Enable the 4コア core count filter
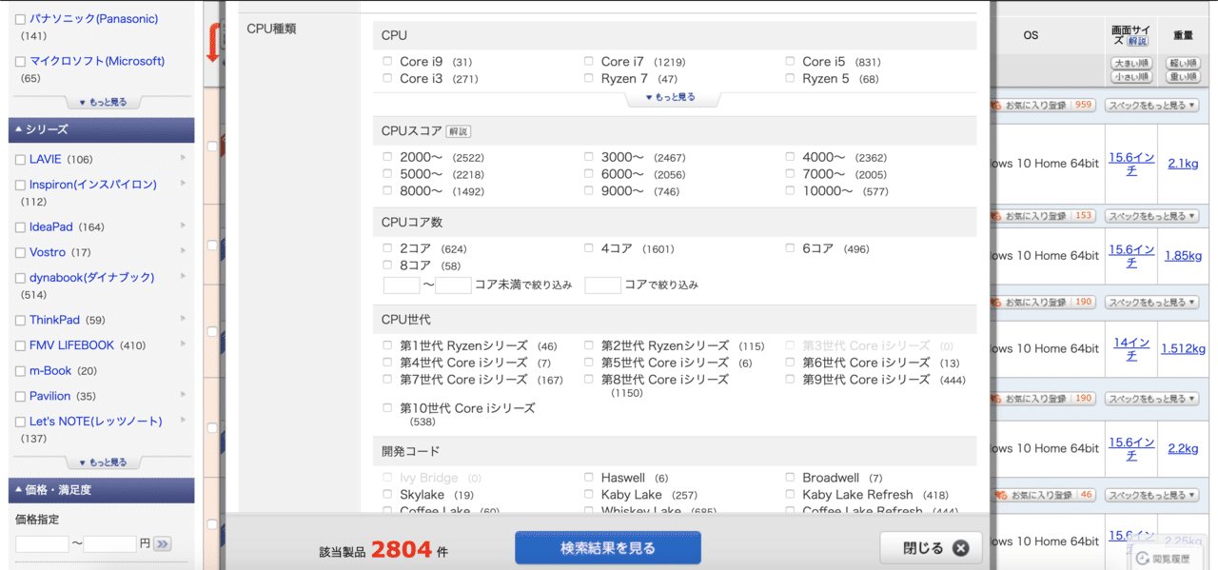Viewport: 1218px width, 570px height. tap(588, 248)
